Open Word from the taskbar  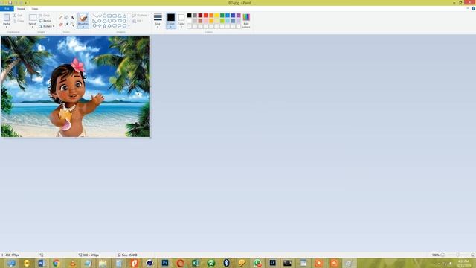42,263
